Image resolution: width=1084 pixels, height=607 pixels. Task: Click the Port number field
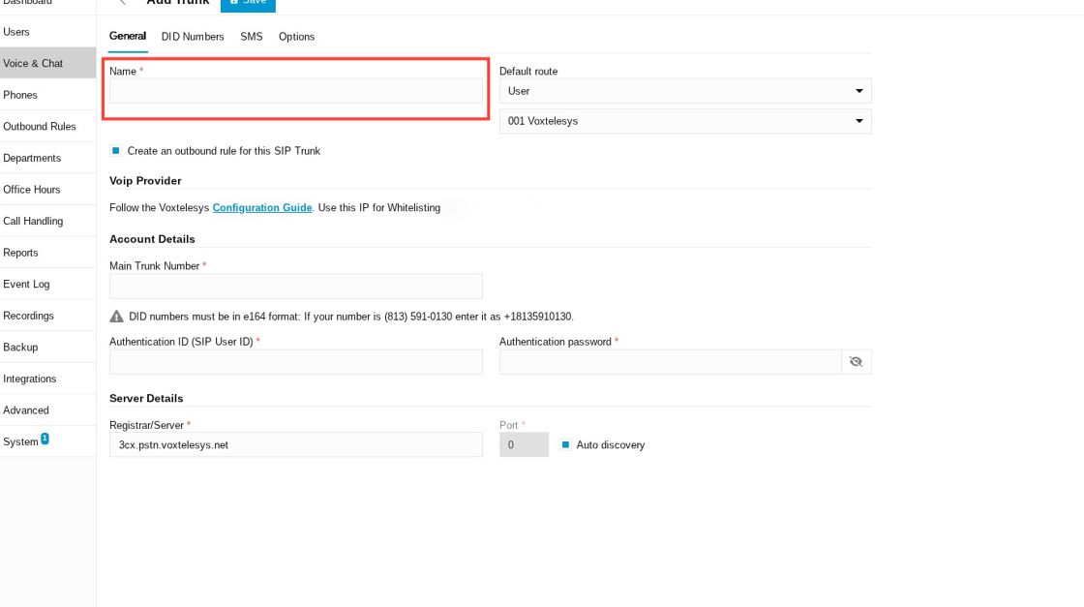pyautogui.click(x=524, y=444)
